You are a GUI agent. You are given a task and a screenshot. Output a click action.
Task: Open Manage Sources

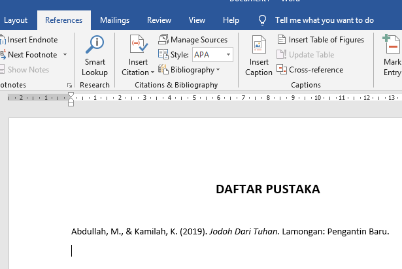tap(199, 40)
